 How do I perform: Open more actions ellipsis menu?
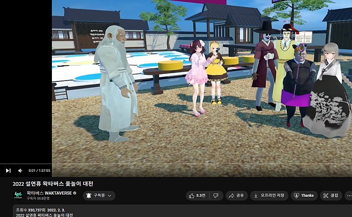pyautogui.click(x=349, y=195)
